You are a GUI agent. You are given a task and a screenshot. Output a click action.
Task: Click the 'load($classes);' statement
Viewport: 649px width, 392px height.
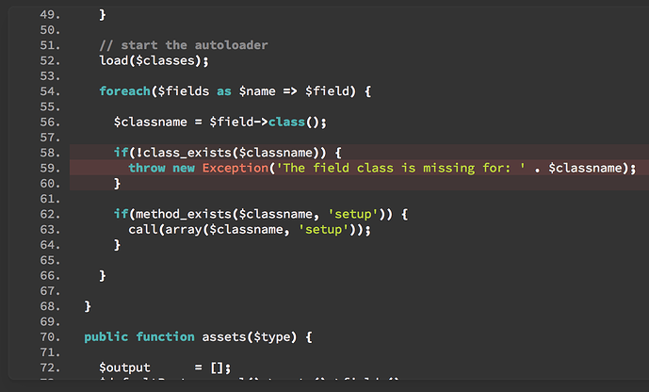pos(154,60)
